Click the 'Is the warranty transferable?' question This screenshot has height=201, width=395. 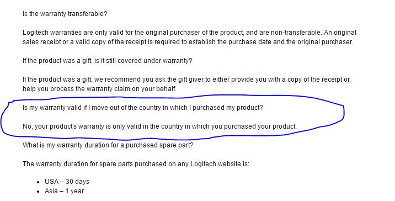[65, 14]
